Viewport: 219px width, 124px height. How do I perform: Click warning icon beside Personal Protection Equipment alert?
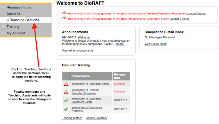(64, 13)
